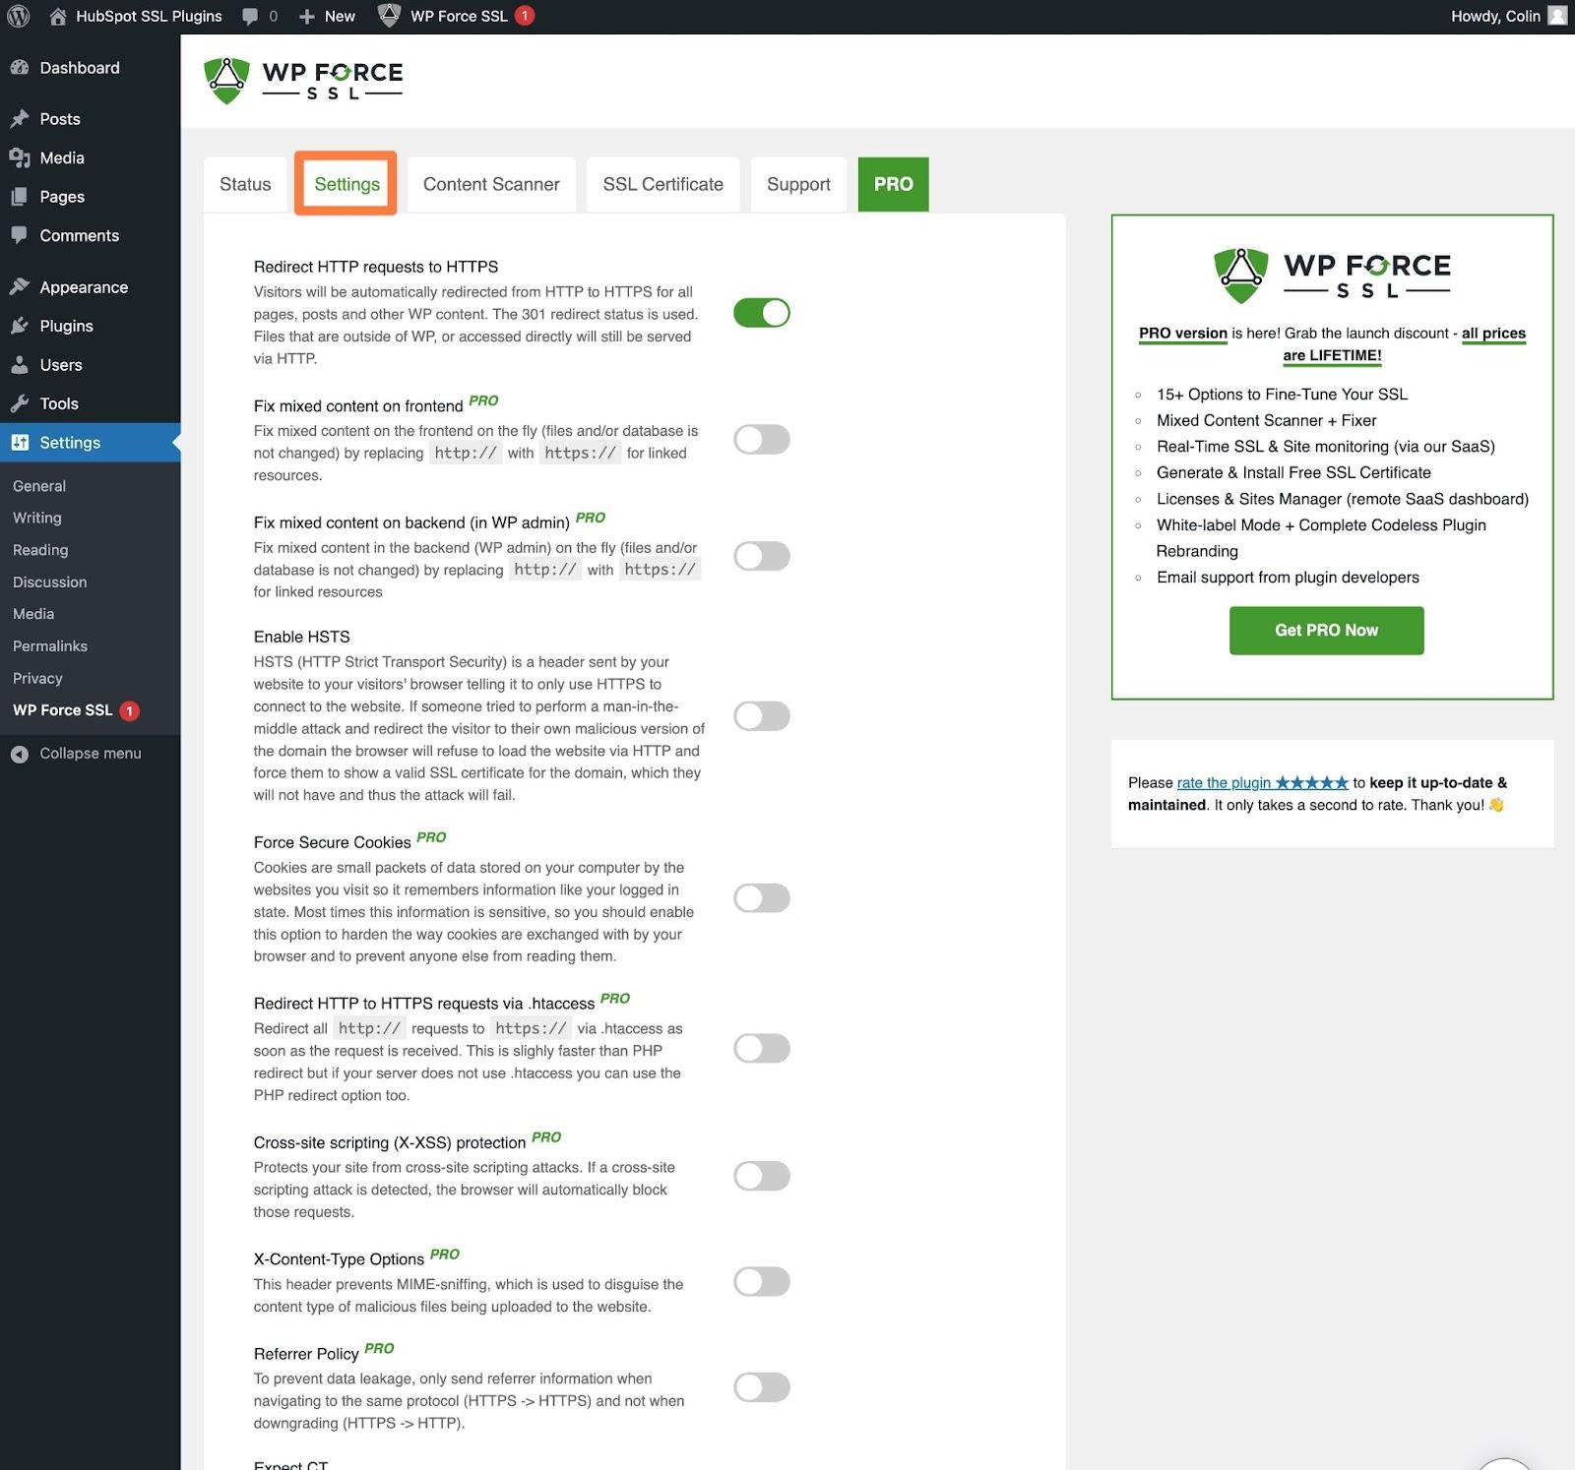The image size is (1575, 1470).
Task: Open the Status tab
Action: pos(245,184)
